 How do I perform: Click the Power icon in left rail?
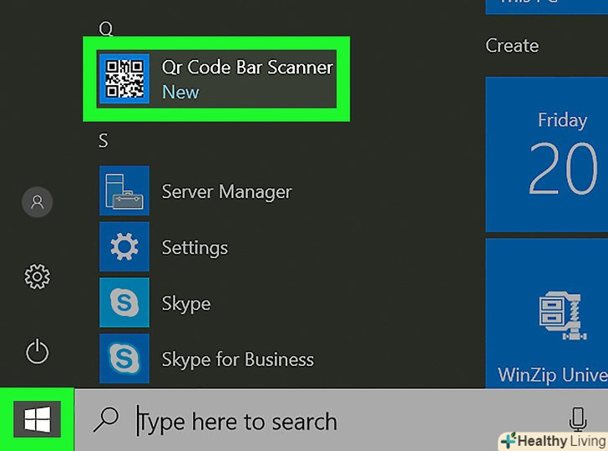(37, 352)
